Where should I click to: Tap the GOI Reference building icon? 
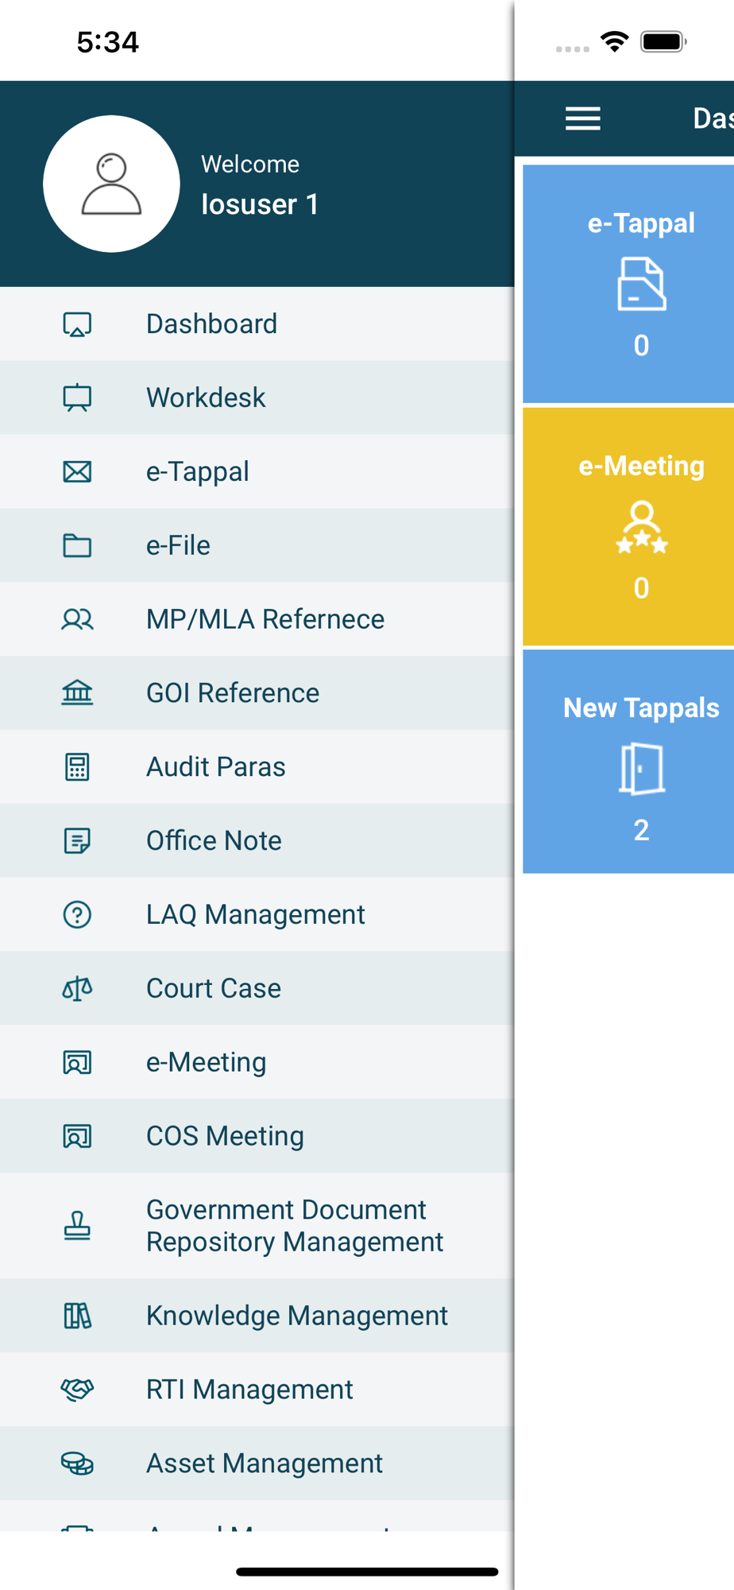tap(77, 692)
